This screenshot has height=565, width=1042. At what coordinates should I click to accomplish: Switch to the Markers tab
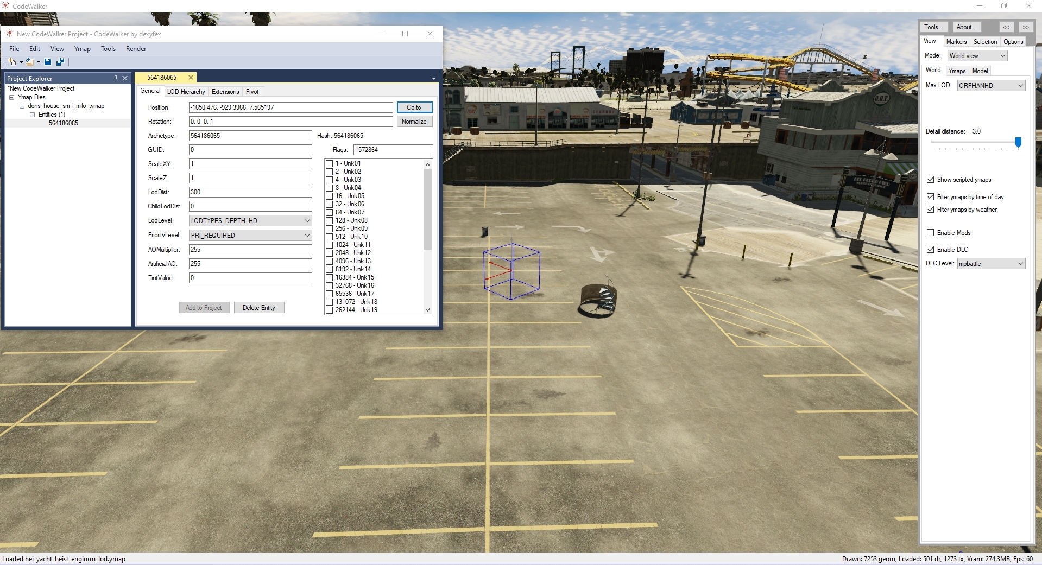pyautogui.click(x=956, y=42)
